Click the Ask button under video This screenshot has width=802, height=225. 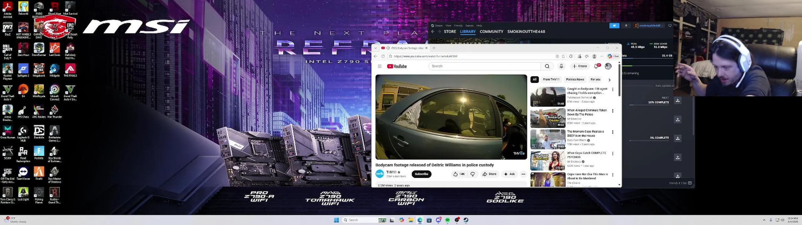coord(509,174)
